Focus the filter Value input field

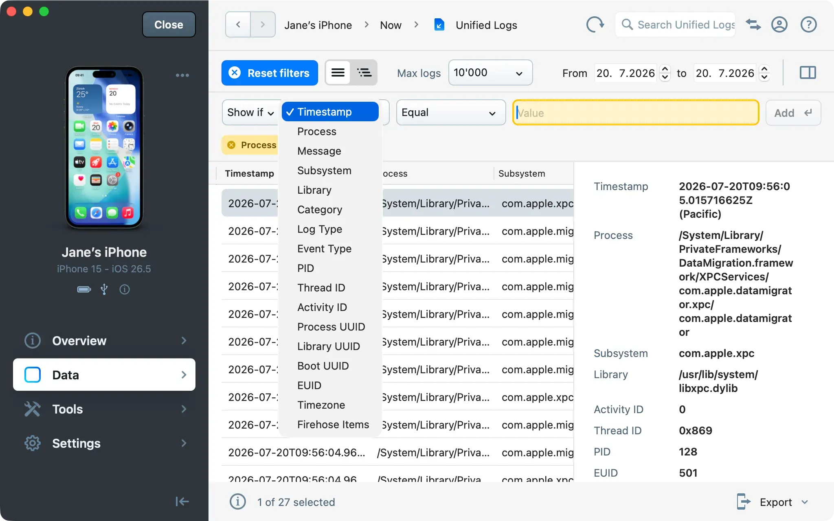[636, 113]
